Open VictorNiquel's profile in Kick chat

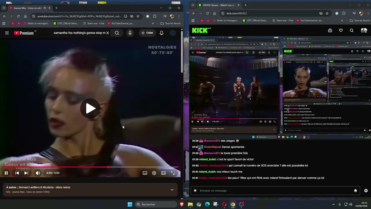click(212, 147)
